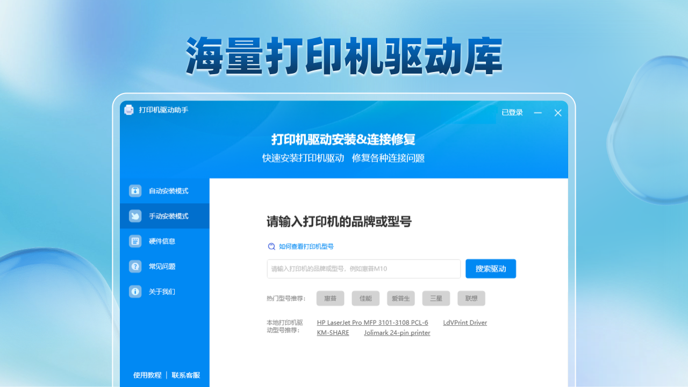The width and height of the screenshot is (688, 387).
Task: Click the printer app logo in title bar
Action: (x=129, y=110)
